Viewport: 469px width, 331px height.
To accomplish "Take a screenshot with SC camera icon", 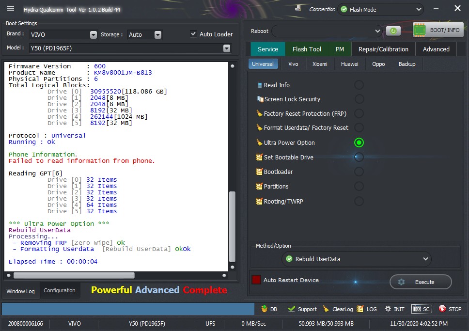I will click(417, 309).
